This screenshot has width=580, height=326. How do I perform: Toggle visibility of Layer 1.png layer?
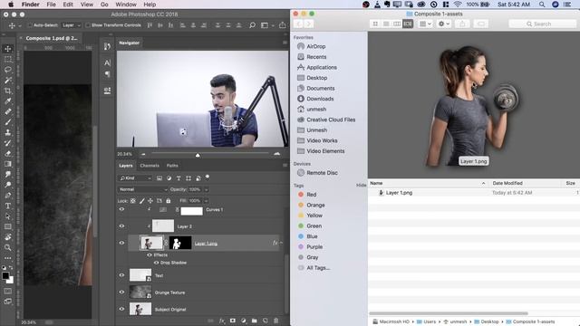click(121, 243)
